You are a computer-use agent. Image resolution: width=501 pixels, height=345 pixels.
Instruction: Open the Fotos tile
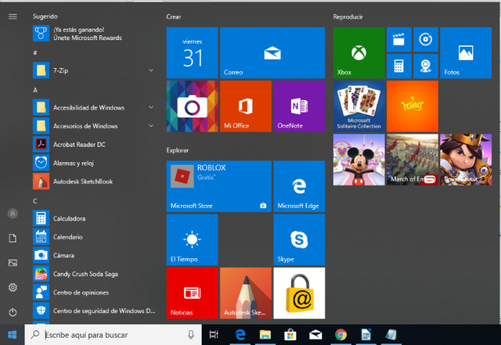point(466,52)
